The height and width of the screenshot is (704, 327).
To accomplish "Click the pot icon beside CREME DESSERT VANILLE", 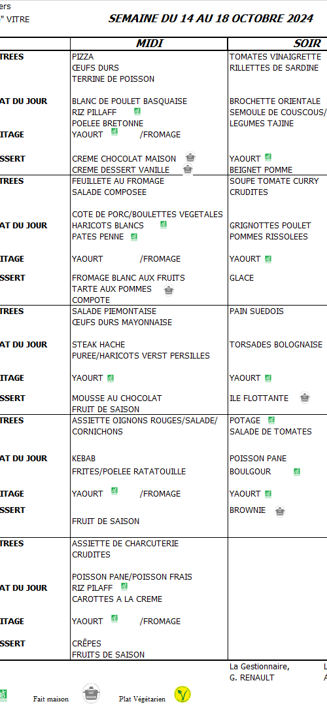I will (x=188, y=169).
